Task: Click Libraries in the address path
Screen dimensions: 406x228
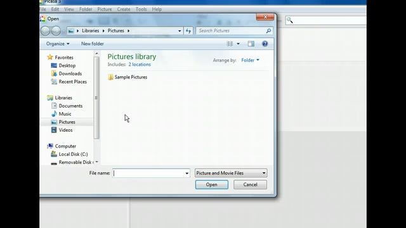Action: [90, 31]
